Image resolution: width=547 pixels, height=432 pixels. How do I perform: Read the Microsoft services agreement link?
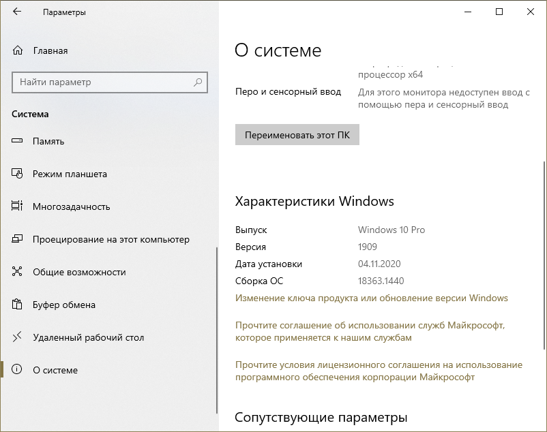(x=370, y=331)
